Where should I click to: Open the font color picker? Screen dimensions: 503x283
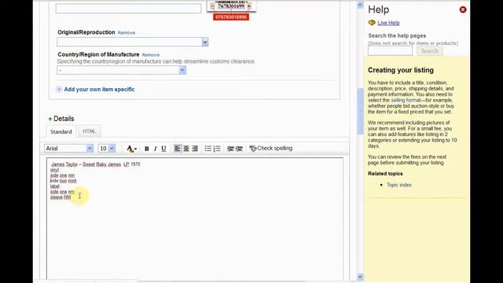coord(131,149)
